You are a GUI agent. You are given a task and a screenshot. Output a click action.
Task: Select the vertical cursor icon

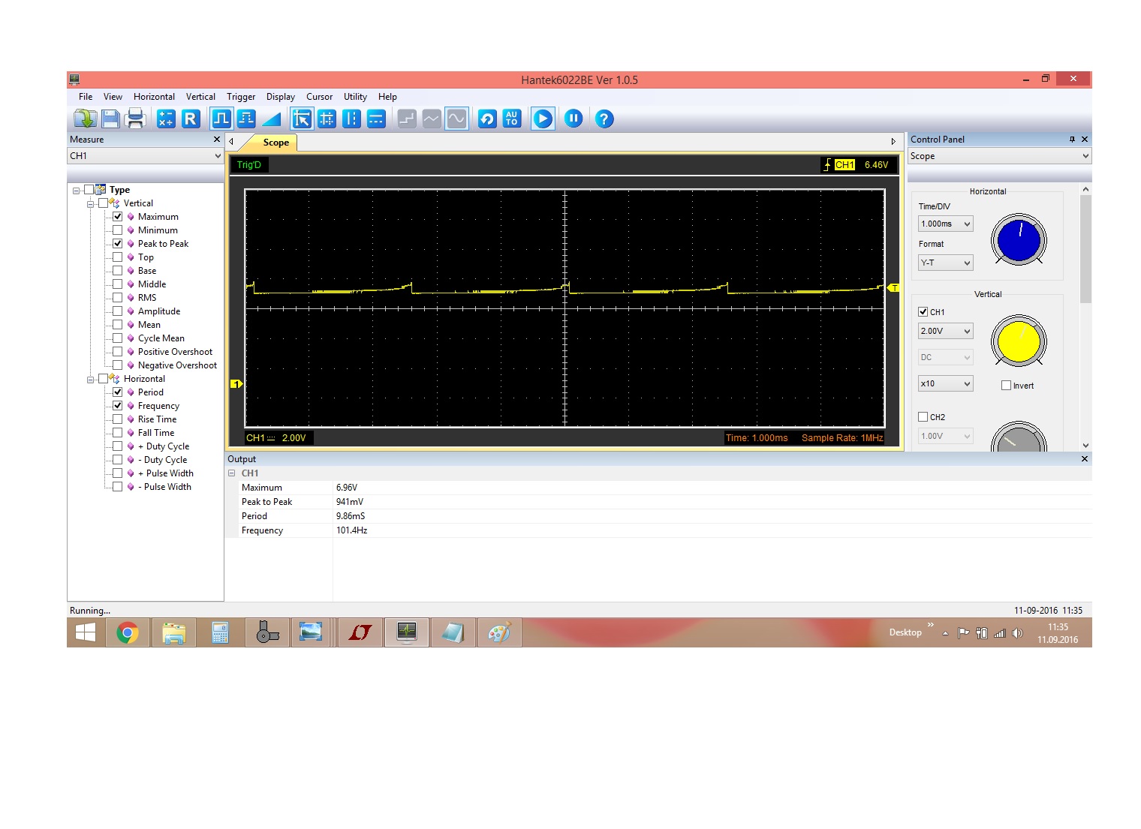click(x=351, y=119)
